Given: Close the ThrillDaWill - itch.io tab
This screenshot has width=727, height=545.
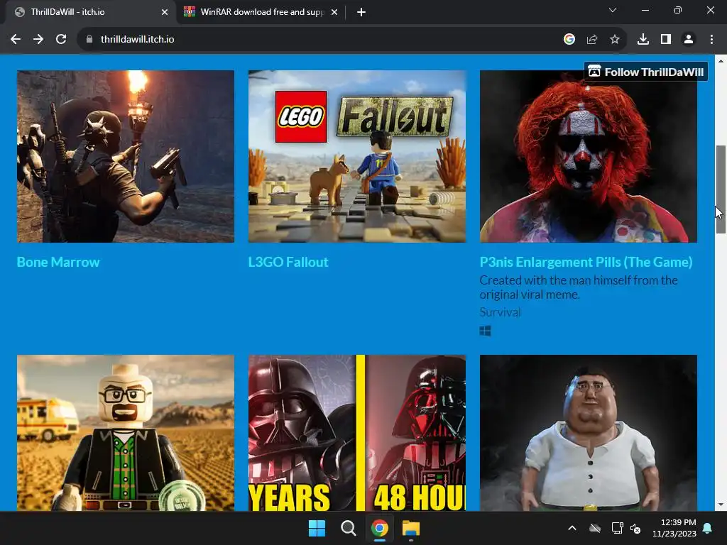Looking at the screenshot, I should pos(165,12).
